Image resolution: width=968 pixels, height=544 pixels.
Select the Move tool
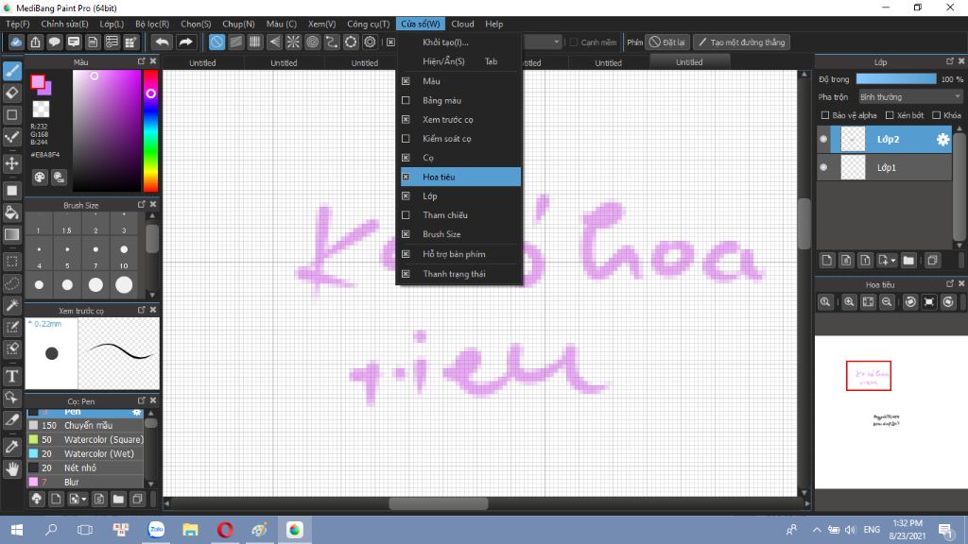tap(11, 163)
